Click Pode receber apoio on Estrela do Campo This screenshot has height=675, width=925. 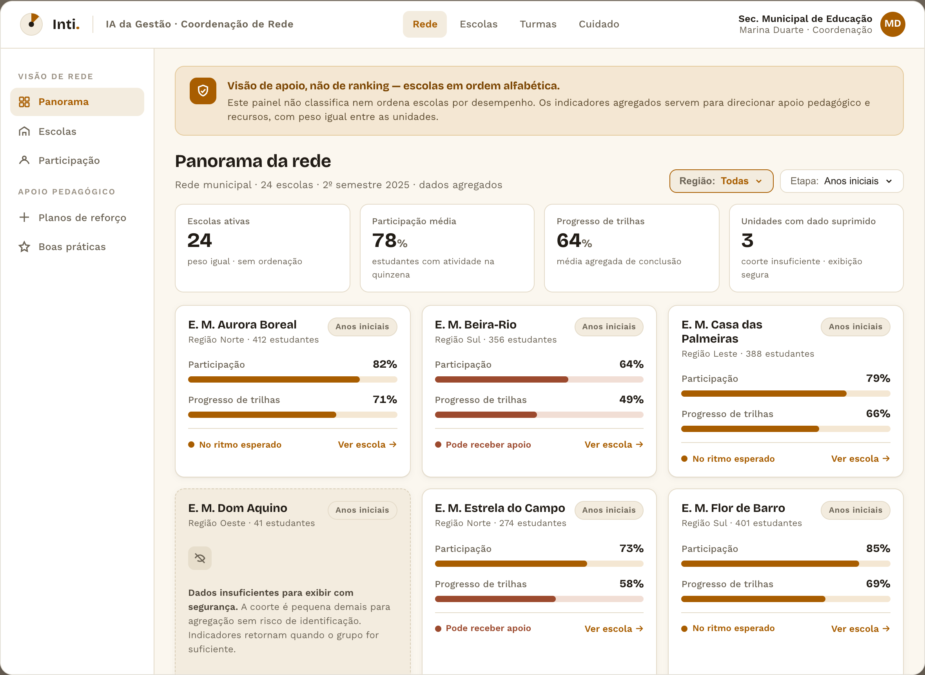click(483, 628)
